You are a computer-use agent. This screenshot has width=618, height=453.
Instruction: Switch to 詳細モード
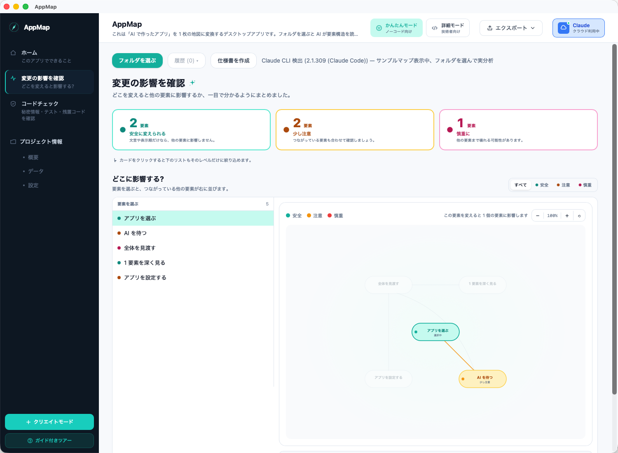click(x=448, y=28)
